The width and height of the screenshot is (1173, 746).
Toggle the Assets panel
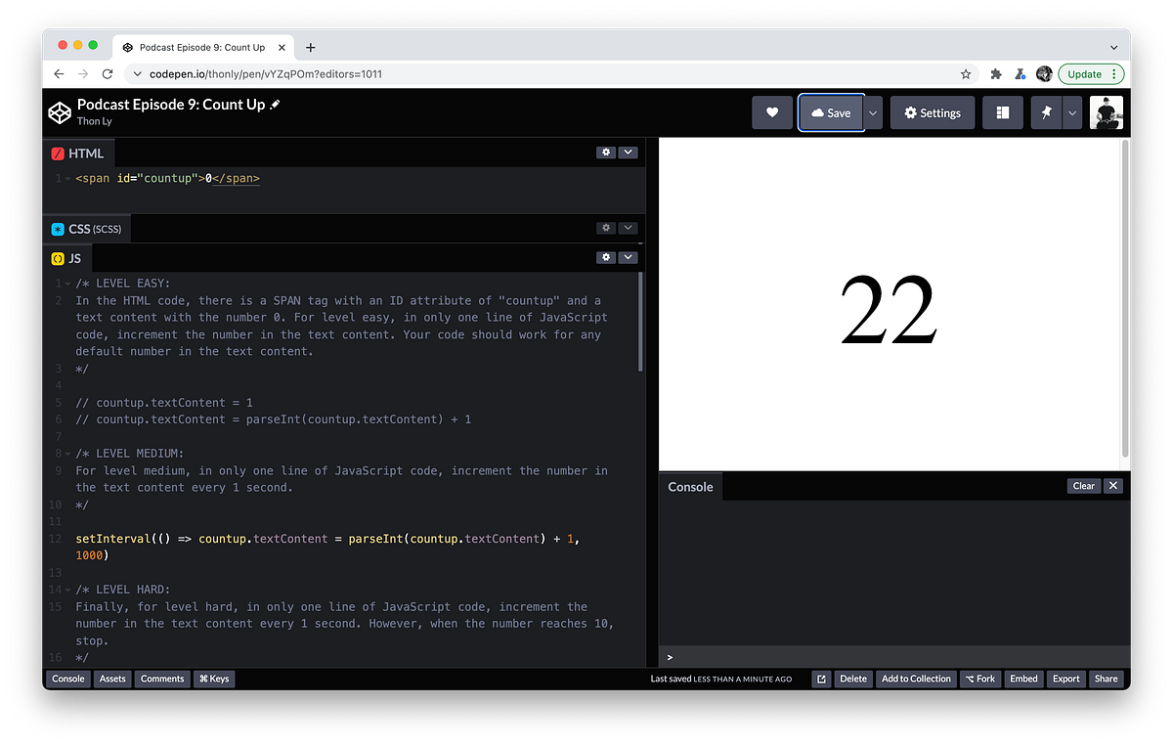pos(111,679)
